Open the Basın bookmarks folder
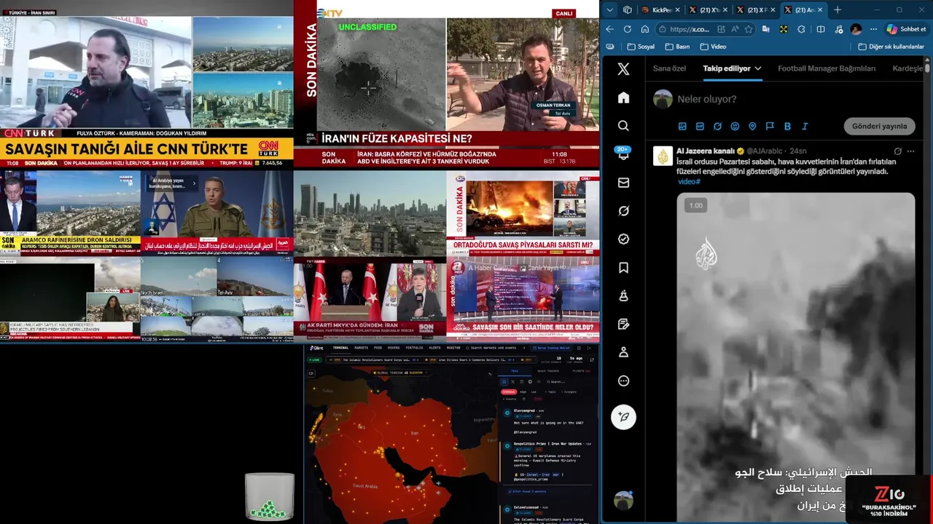The width and height of the screenshot is (933, 524). coord(677,47)
